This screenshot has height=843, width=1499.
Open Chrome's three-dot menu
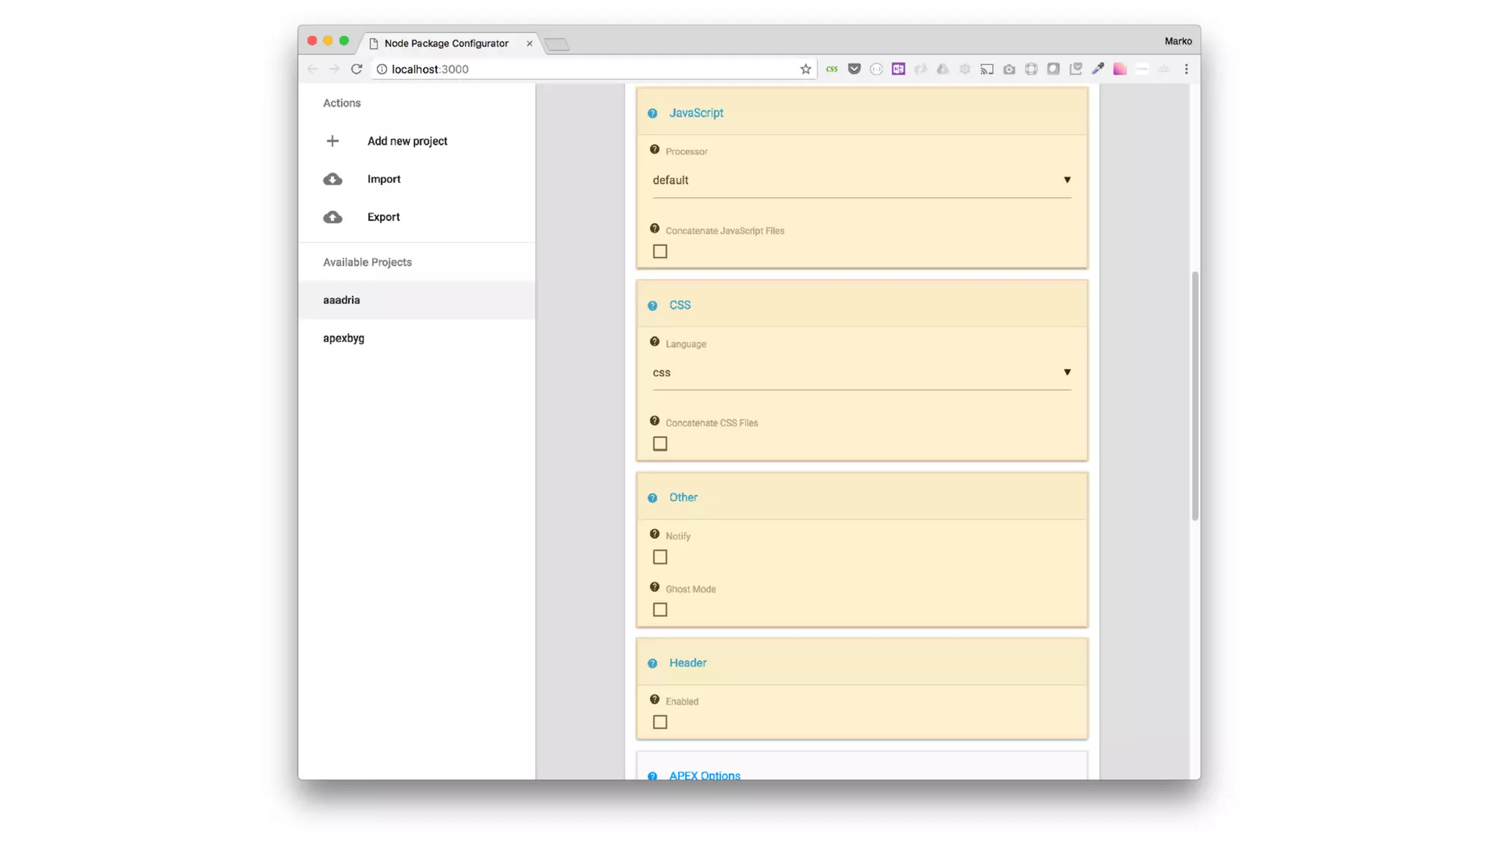pyautogui.click(x=1186, y=69)
